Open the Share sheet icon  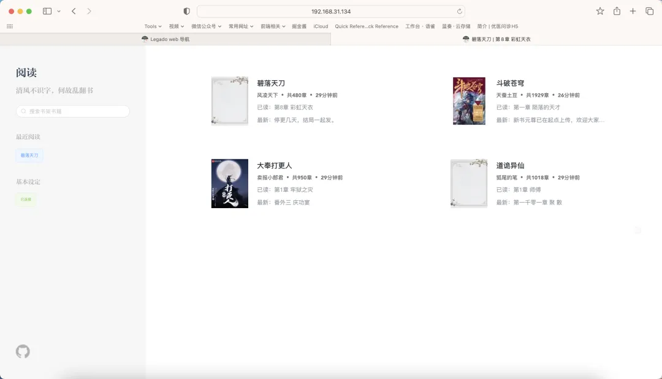coord(617,11)
